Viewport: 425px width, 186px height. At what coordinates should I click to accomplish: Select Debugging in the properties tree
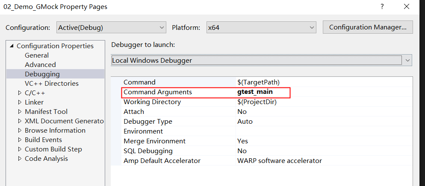(x=42, y=74)
